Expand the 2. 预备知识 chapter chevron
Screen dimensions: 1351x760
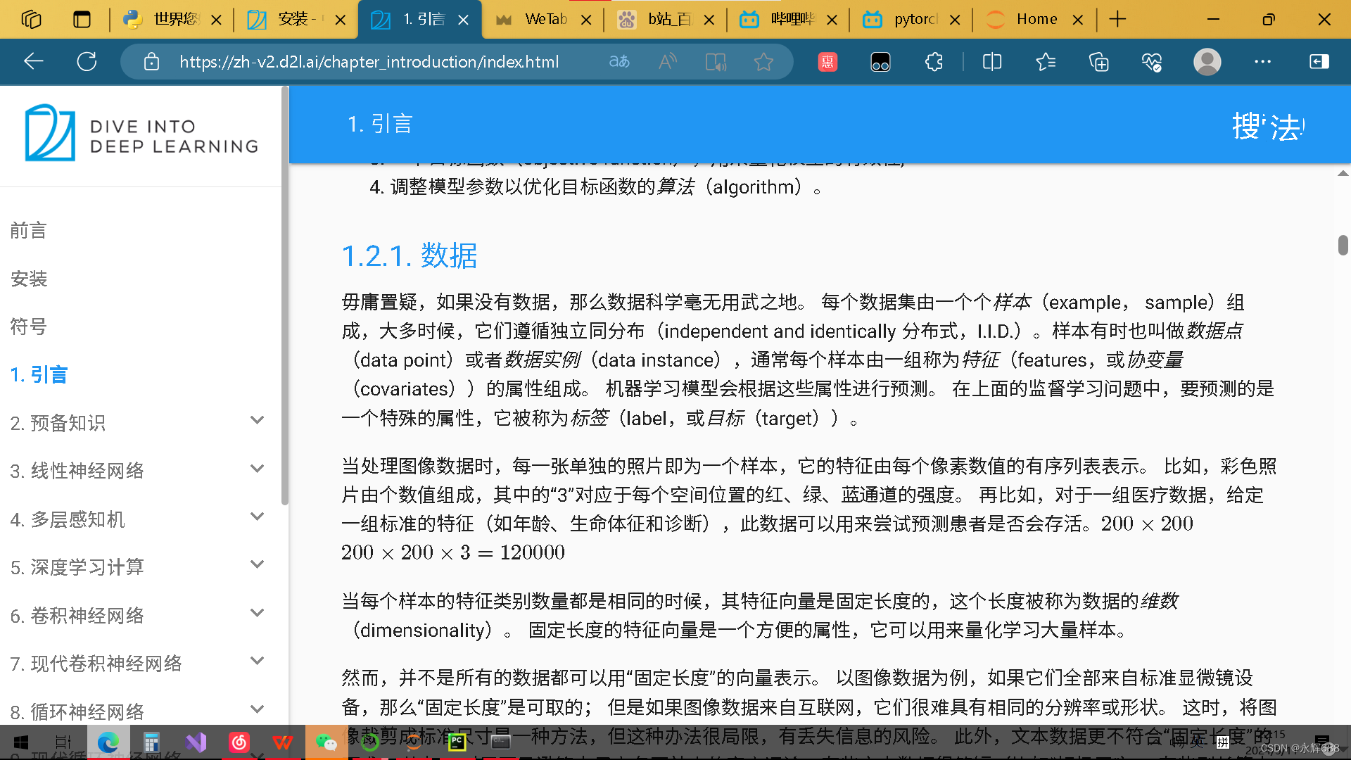[257, 420]
